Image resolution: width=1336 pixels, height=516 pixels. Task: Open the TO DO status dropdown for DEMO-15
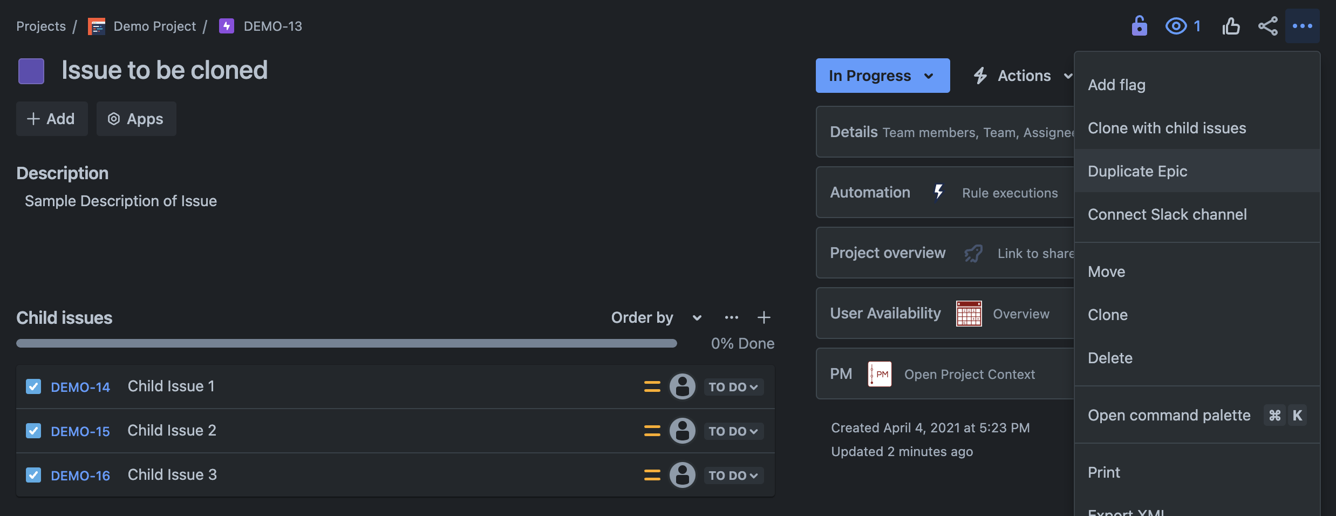click(x=733, y=431)
